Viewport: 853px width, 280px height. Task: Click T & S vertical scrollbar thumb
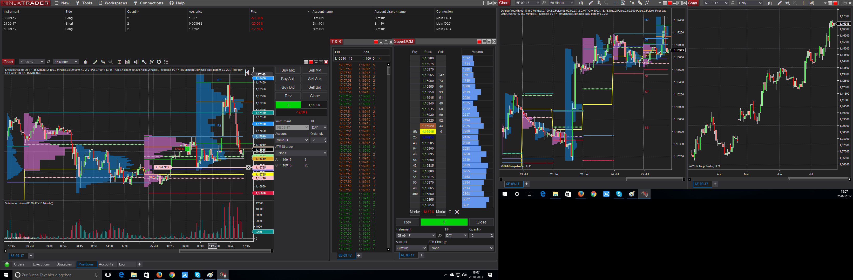388,71
